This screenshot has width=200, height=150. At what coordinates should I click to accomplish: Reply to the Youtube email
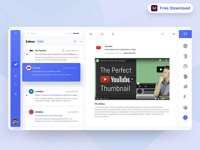(x=91, y=34)
